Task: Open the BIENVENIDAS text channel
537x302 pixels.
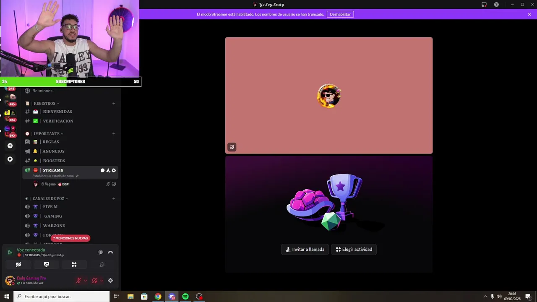Action: [70, 112]
